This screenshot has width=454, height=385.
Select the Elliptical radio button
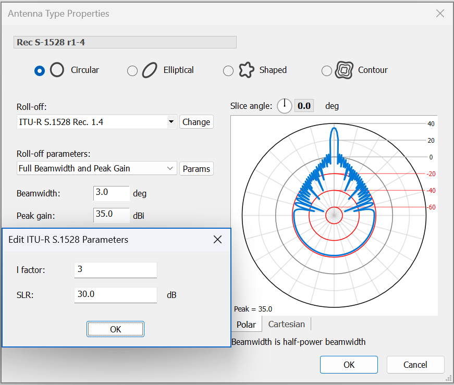[132, 71]
